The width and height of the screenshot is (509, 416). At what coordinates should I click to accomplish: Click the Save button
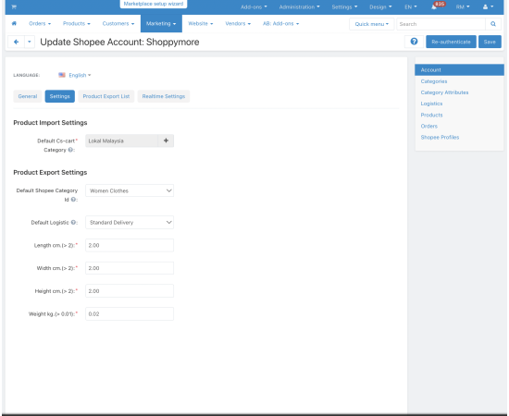tap(490, 42)
